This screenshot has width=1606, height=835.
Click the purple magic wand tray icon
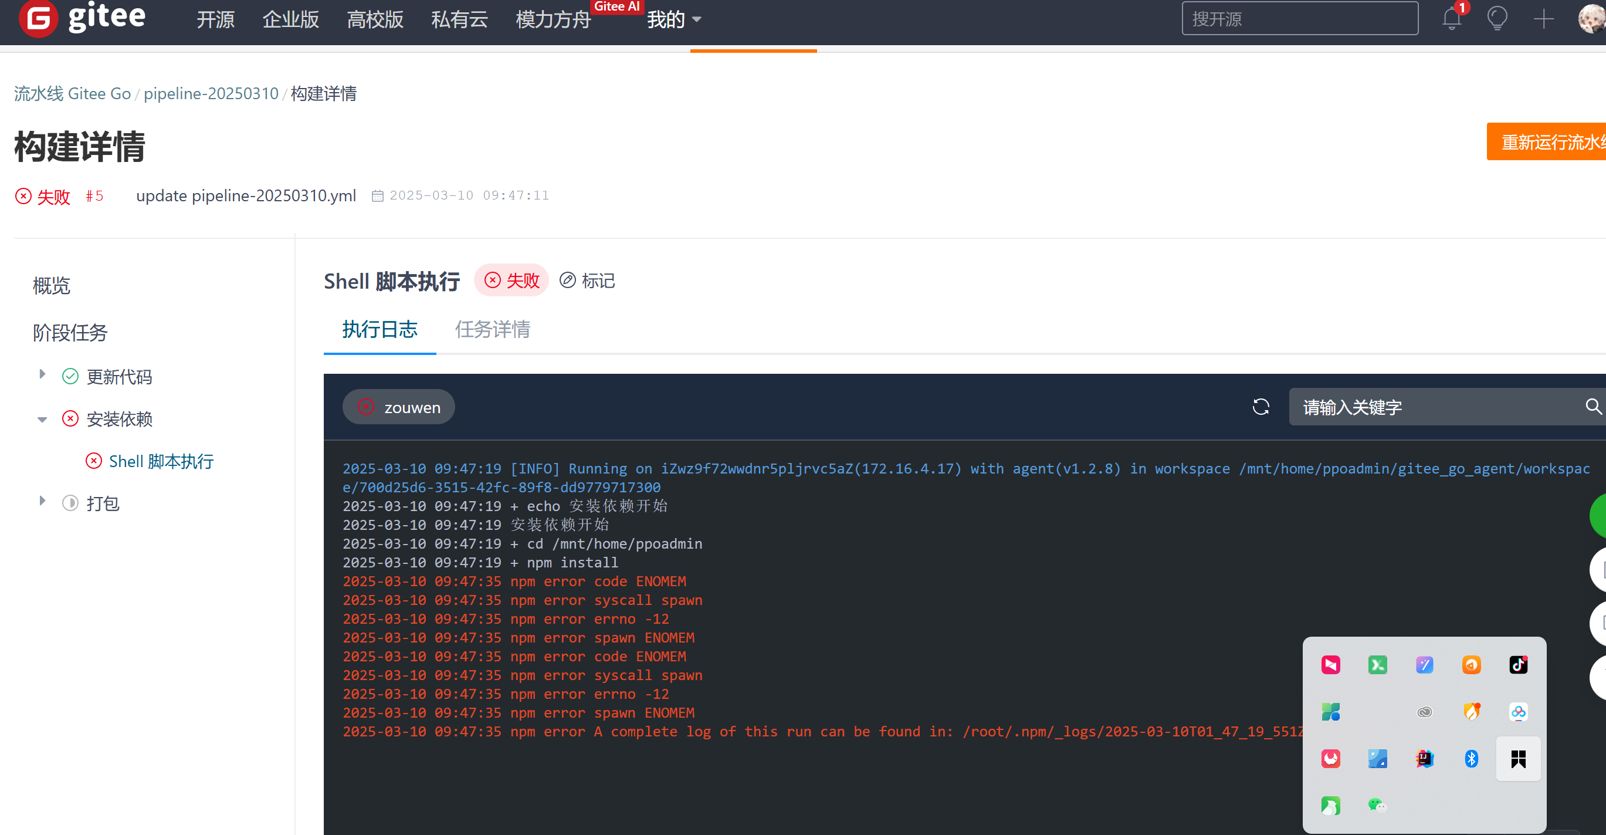(x=1425, y=665)
